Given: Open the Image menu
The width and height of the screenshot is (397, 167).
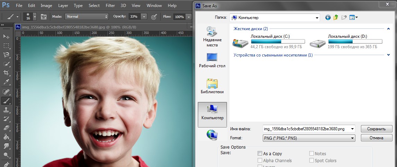Looking at the screenshot, I should click(46, 5).
